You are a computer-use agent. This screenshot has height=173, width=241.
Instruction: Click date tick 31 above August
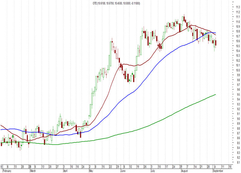(181, 167)
